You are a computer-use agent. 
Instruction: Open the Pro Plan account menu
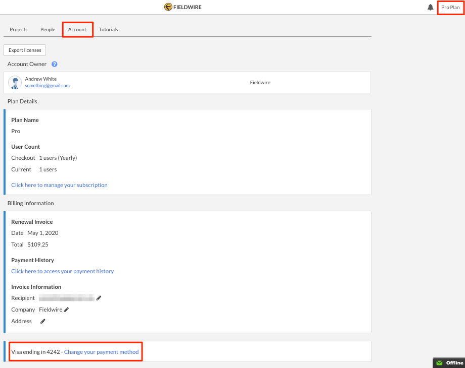tap(450, 8)
